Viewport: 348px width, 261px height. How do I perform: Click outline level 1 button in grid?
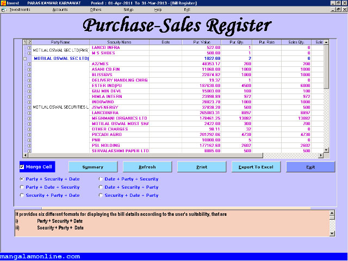click(24, 42)
